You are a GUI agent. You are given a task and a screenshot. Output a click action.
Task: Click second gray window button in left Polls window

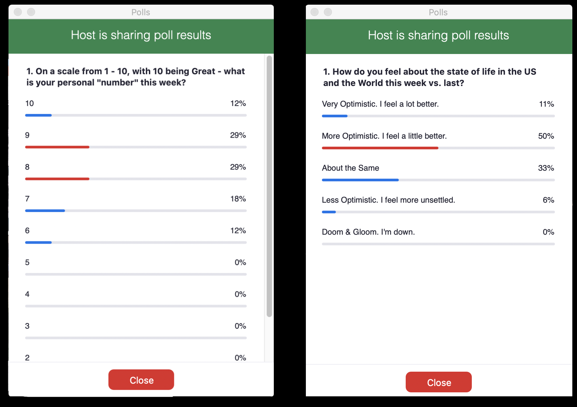tap(31, 12)
